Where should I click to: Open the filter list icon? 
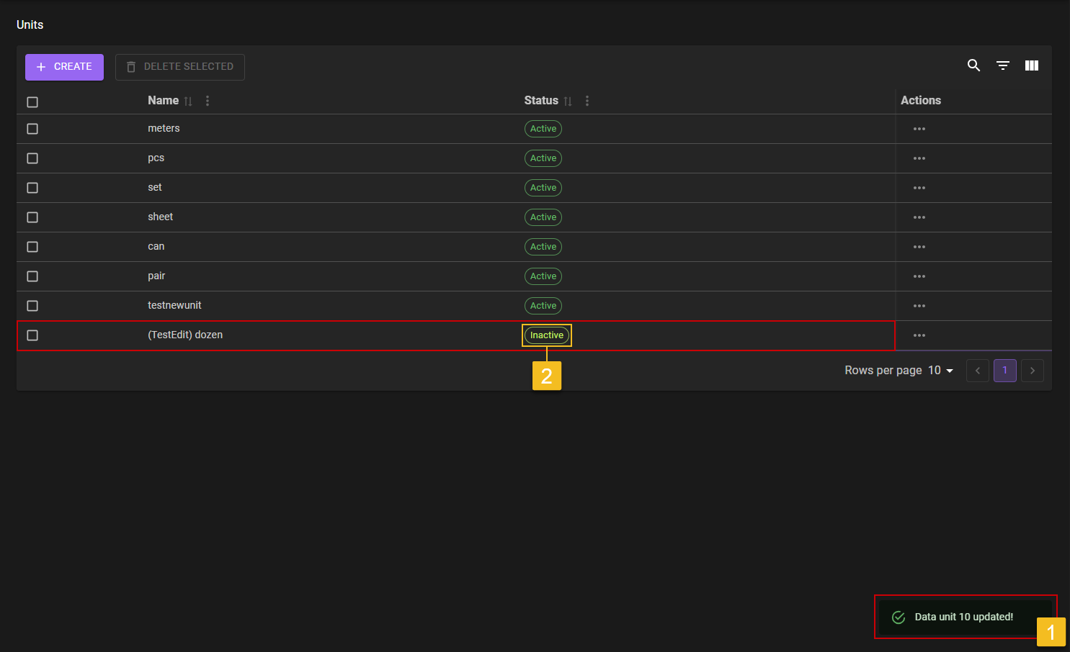1002,65
